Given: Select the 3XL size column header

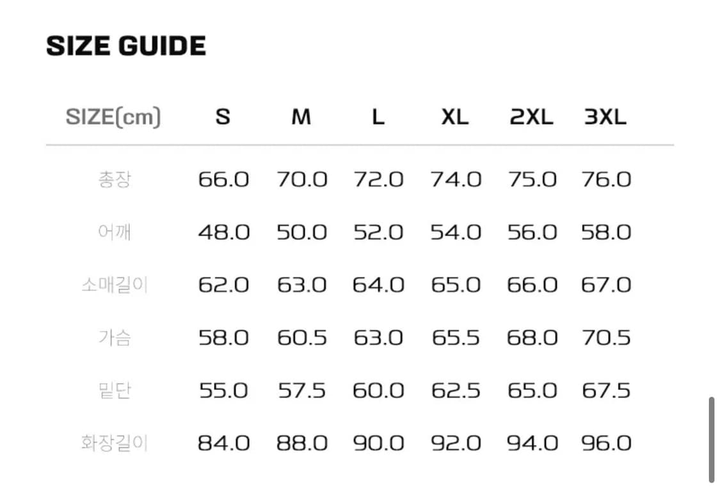Looking at the screenshot, I should click(605, 117).
